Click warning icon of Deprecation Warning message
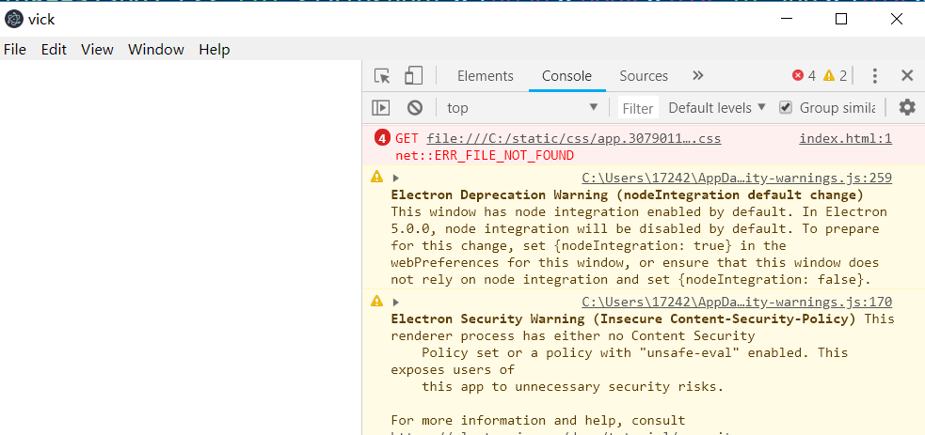Screen dimensions: 925x435 pyautogui.click(x=377, y=176)
